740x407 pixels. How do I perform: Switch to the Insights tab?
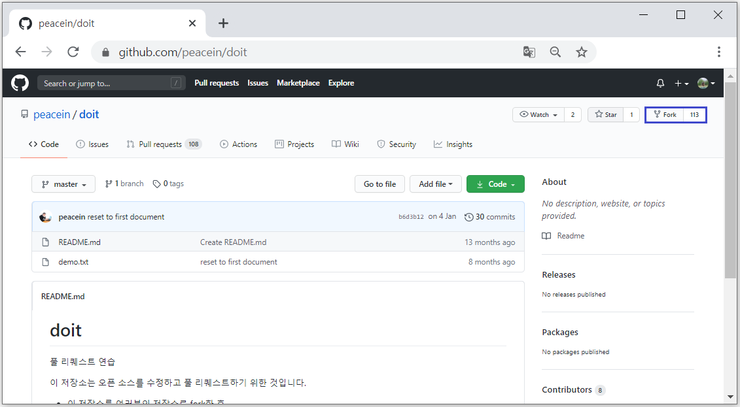[x=453, y=144]
